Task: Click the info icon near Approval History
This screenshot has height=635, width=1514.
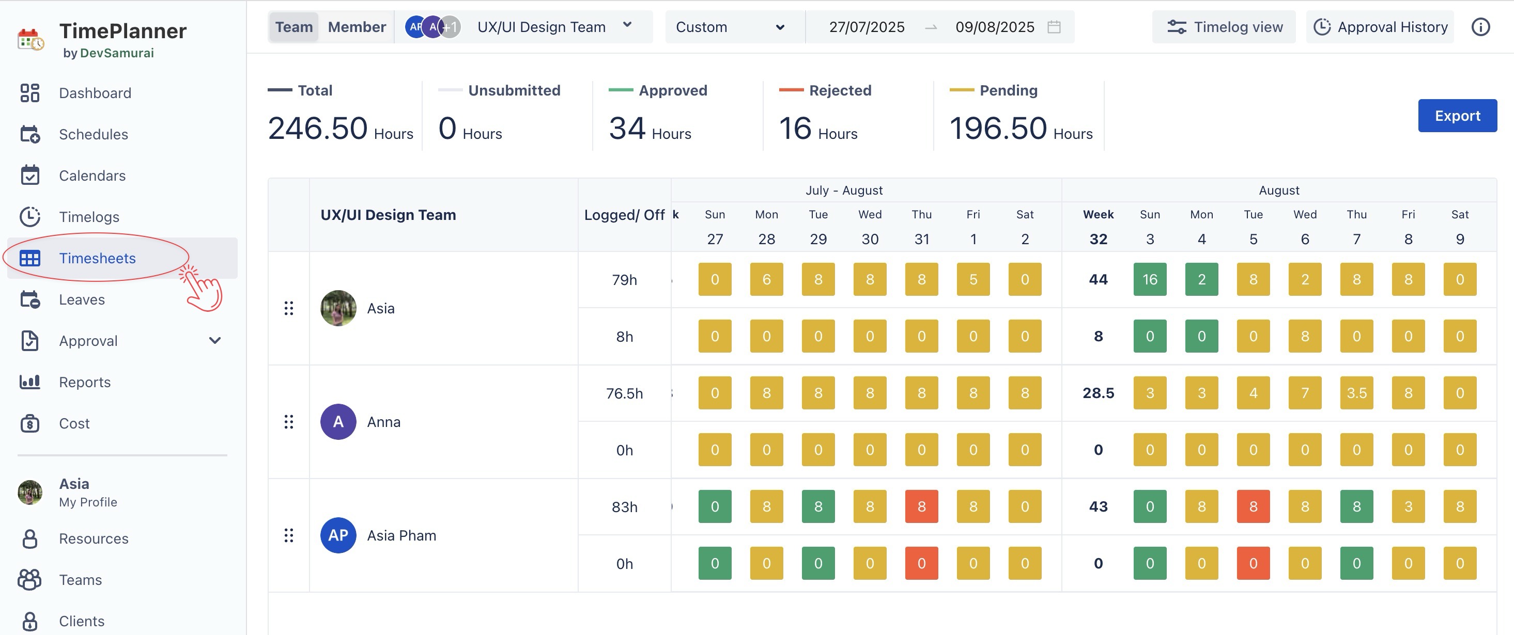Action: (x=1480, y=27)
